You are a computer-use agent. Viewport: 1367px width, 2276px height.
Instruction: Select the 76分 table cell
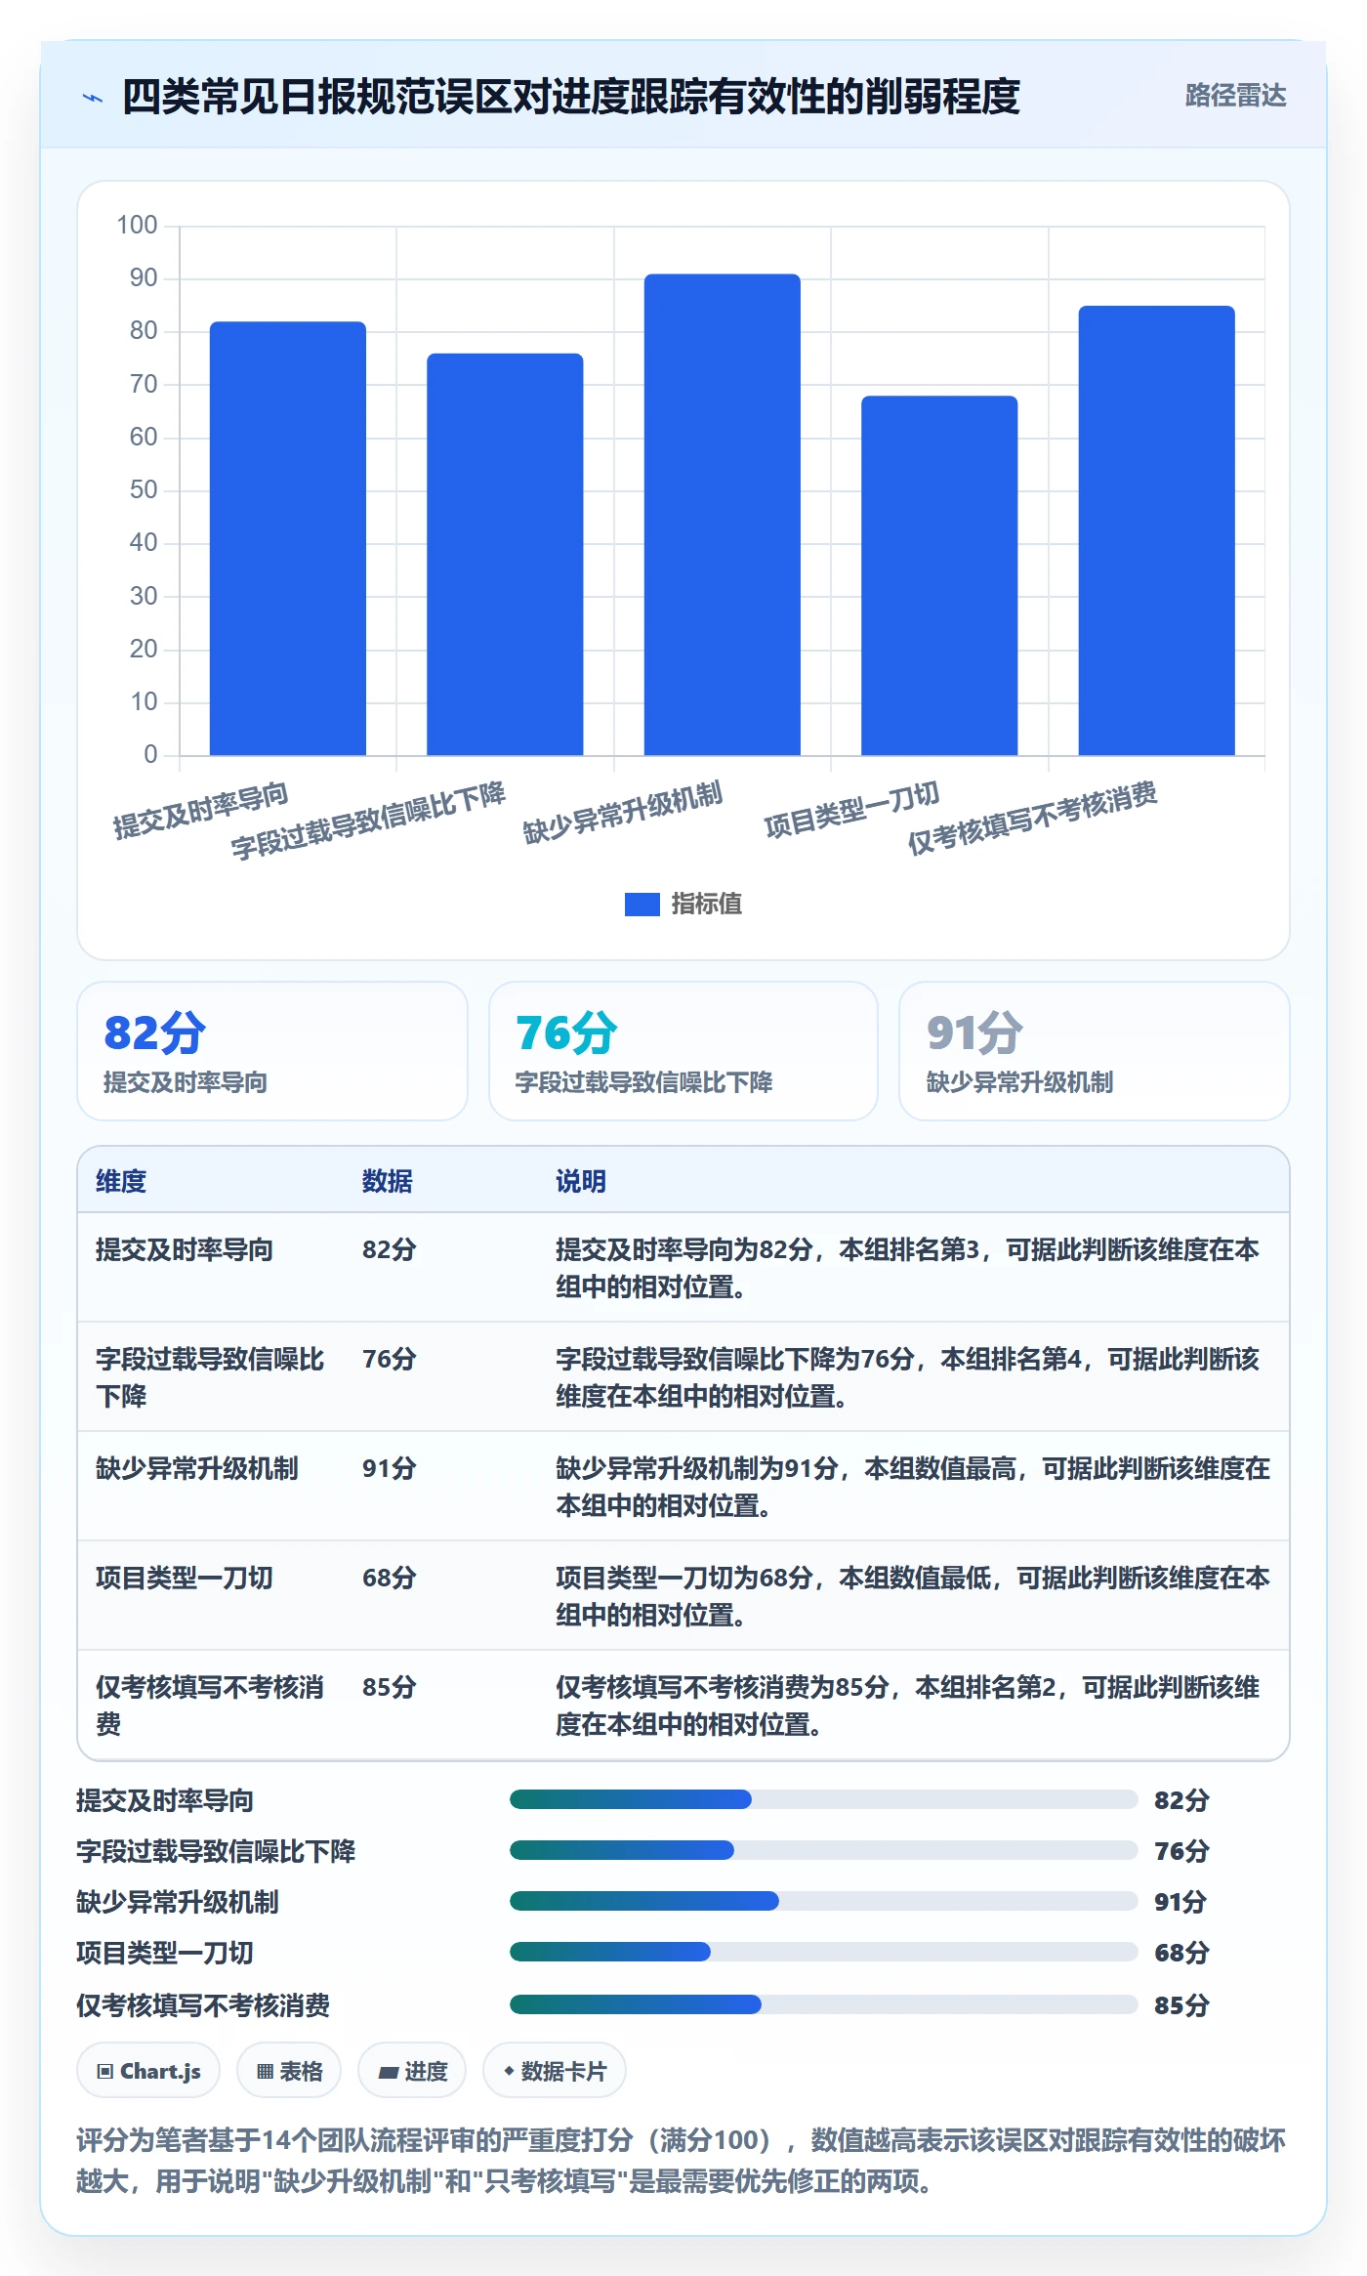[x=390, y=1359]
